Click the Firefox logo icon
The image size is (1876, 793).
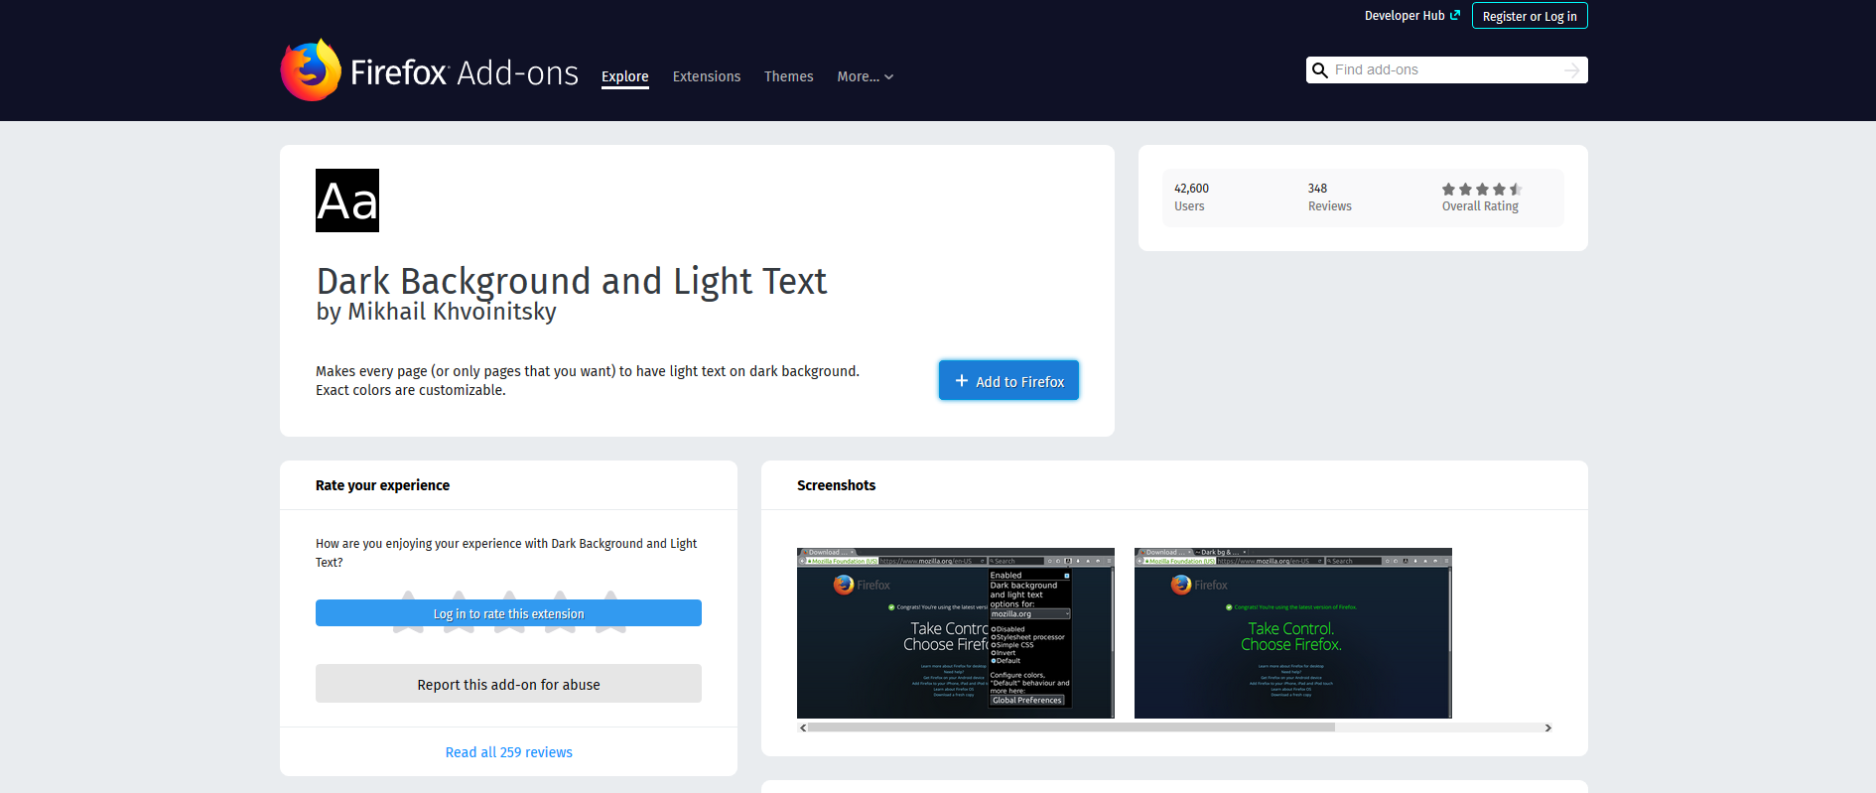click(x=311, y=70)
